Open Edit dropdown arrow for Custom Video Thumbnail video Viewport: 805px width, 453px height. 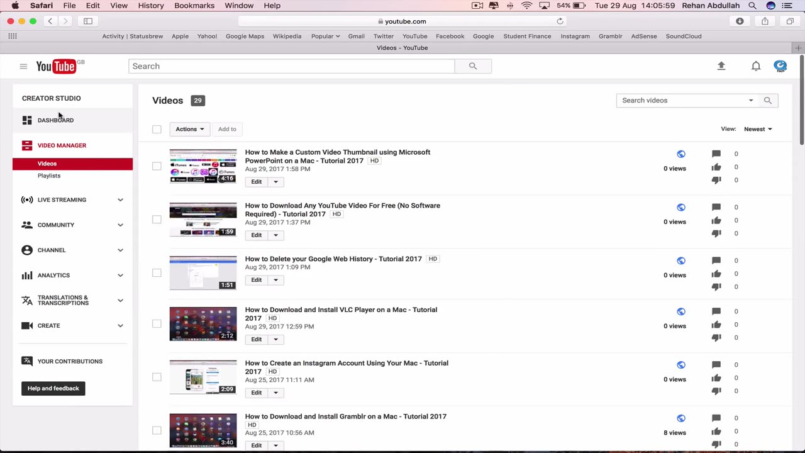coord(275,182)
